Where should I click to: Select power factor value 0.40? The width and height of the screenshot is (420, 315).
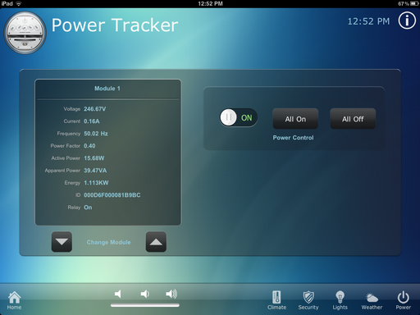tap(89, 146)
